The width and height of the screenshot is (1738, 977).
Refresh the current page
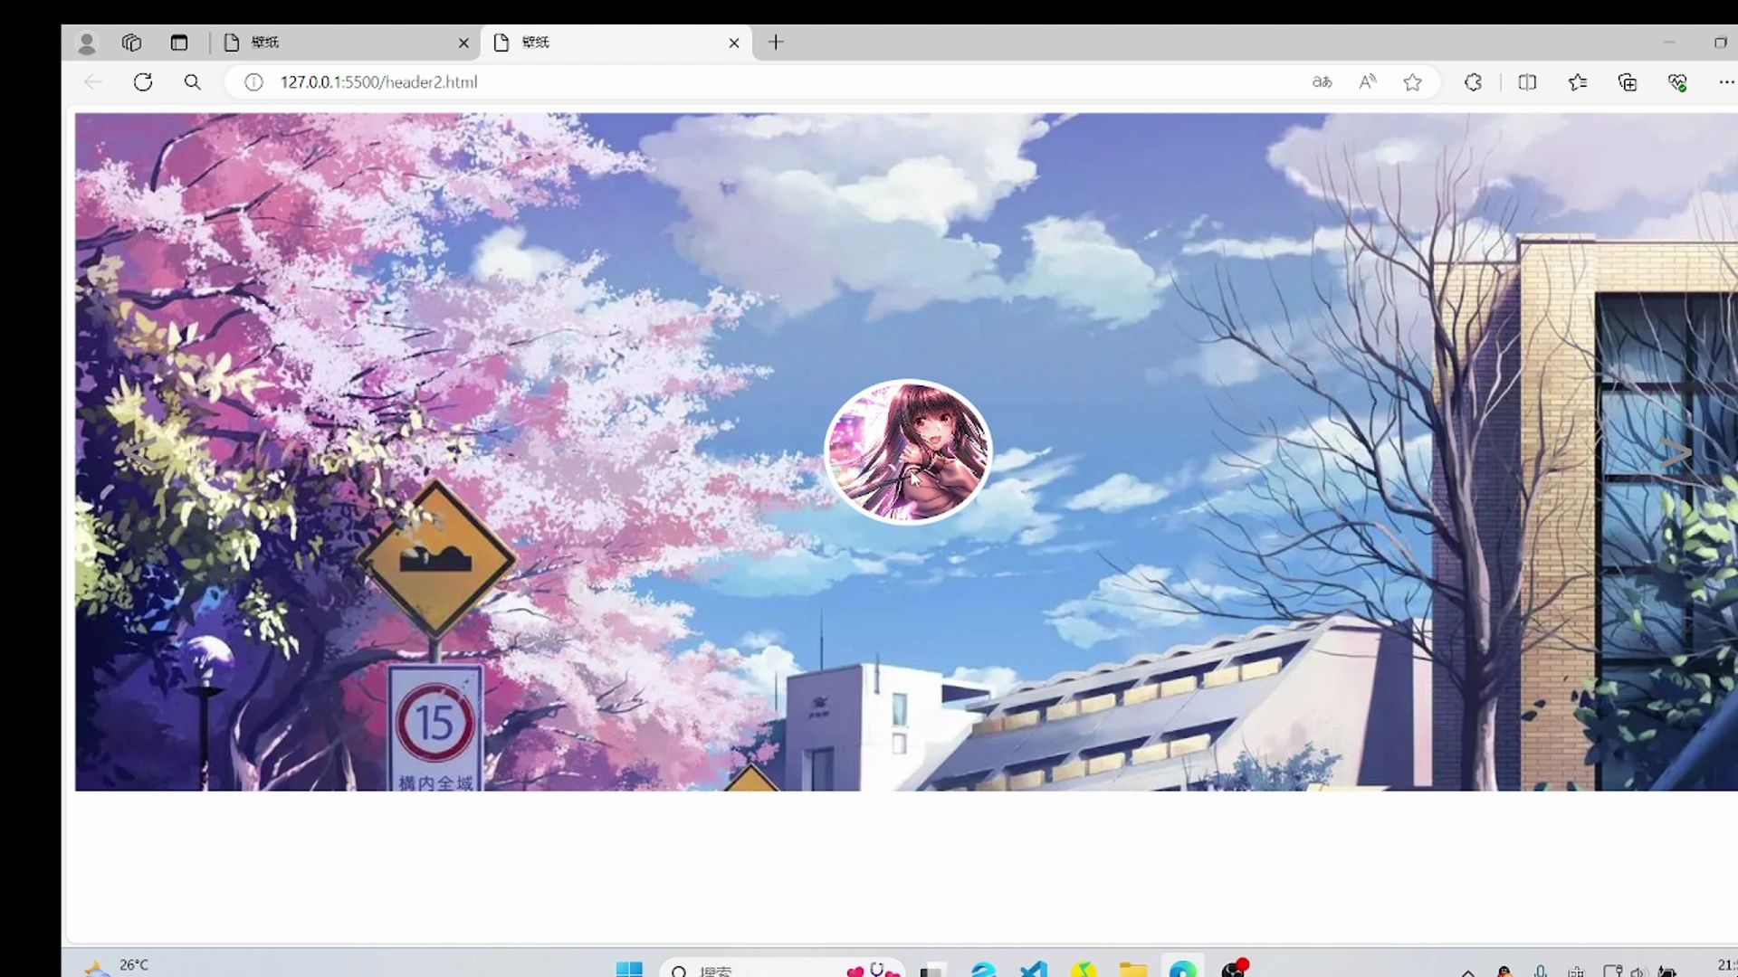click(x=143, y=82)
